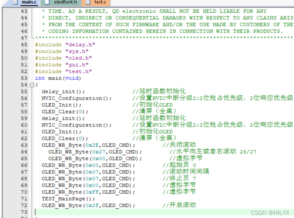Click OLED_WR_Byte(0x00,OLED_CMD) on line 66
The height and width of the screenshot is (218, 294).
88,166
